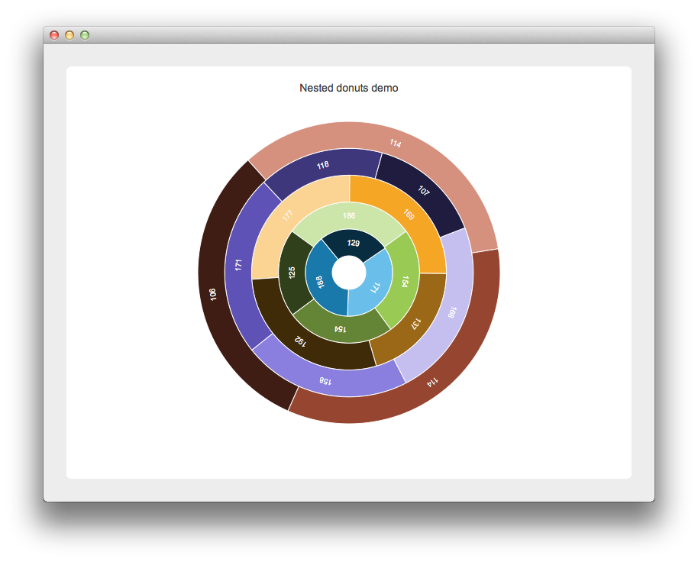
Task: Click the blue segment labeled 188
Action: (320, 283)
